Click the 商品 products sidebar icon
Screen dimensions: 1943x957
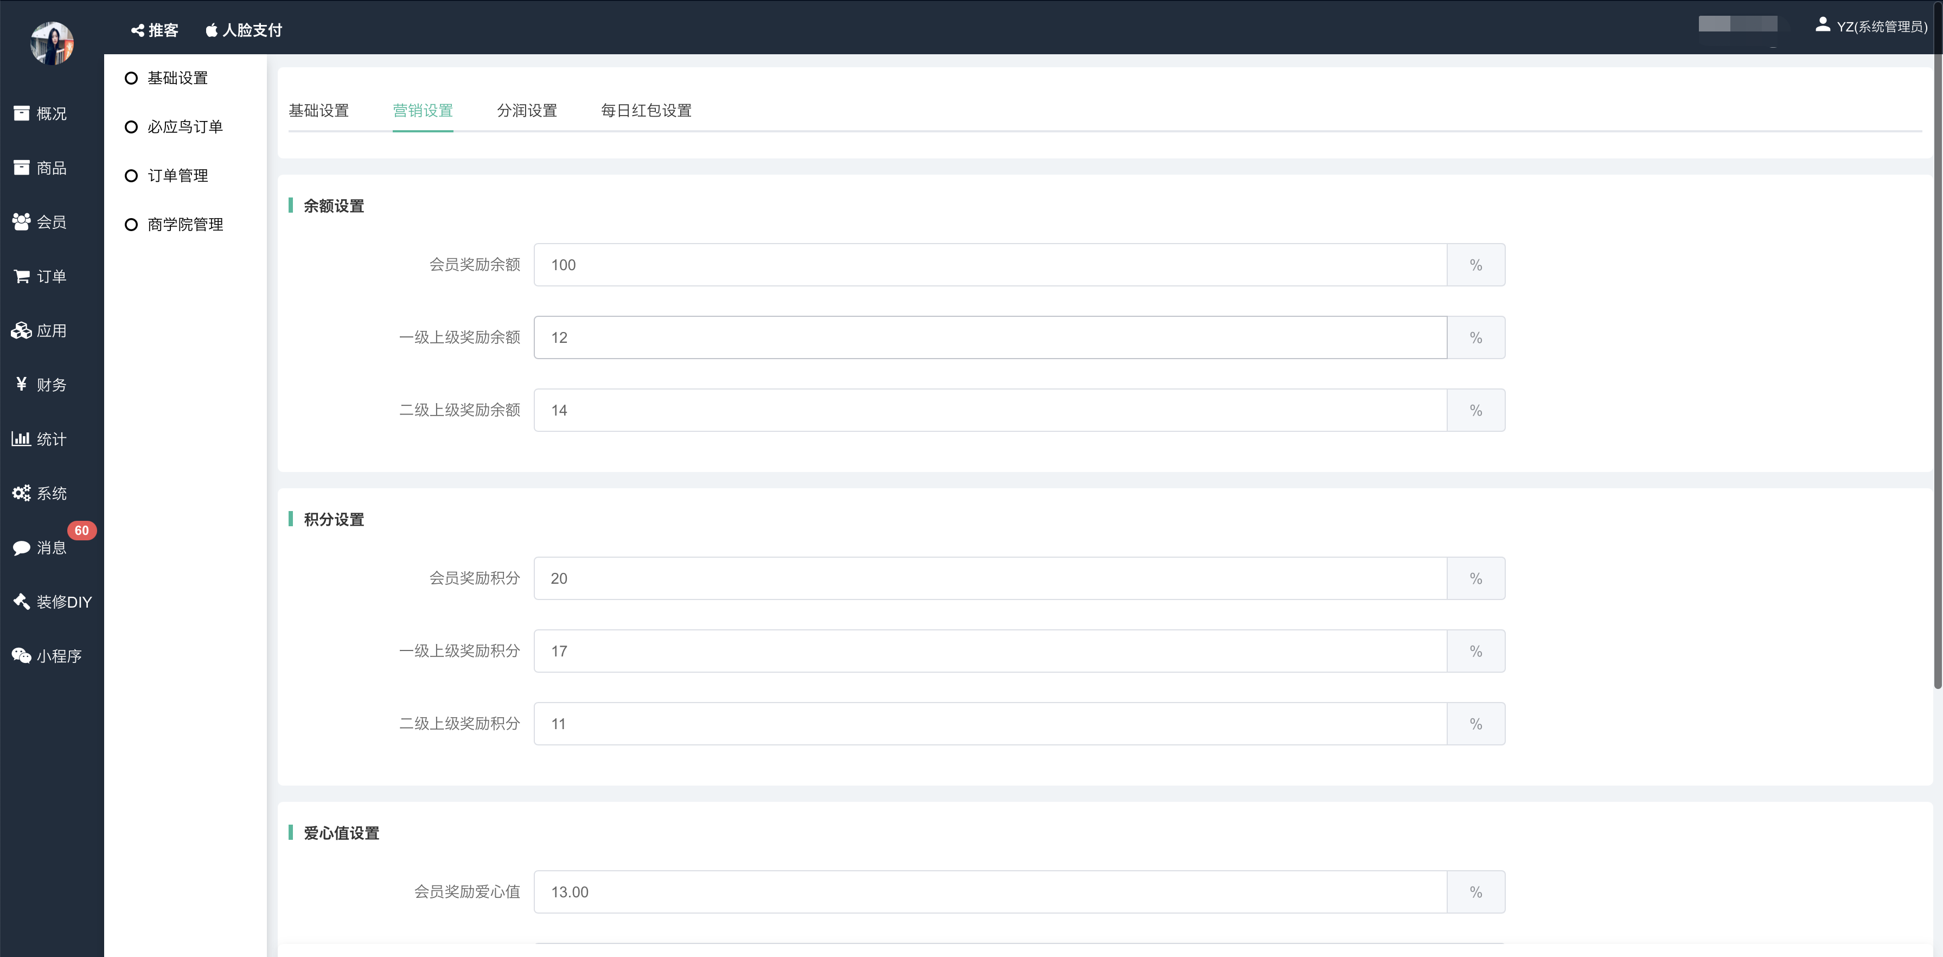coord(22,168)
